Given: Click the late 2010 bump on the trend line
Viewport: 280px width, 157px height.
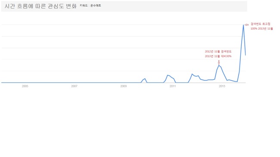Looking at the screenshot, I should tap(168, 75).
